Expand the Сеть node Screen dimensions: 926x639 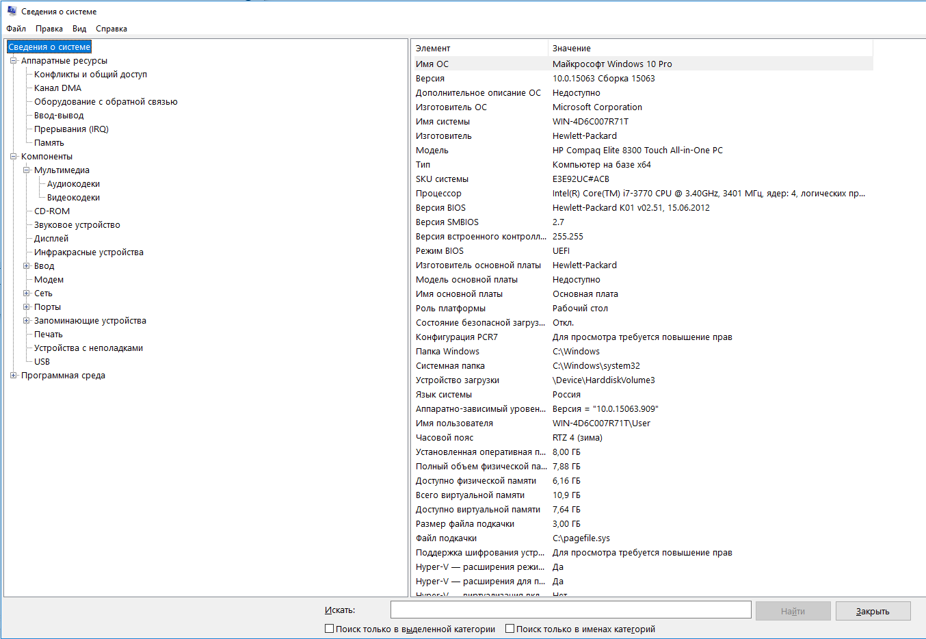tap(27, 294)
